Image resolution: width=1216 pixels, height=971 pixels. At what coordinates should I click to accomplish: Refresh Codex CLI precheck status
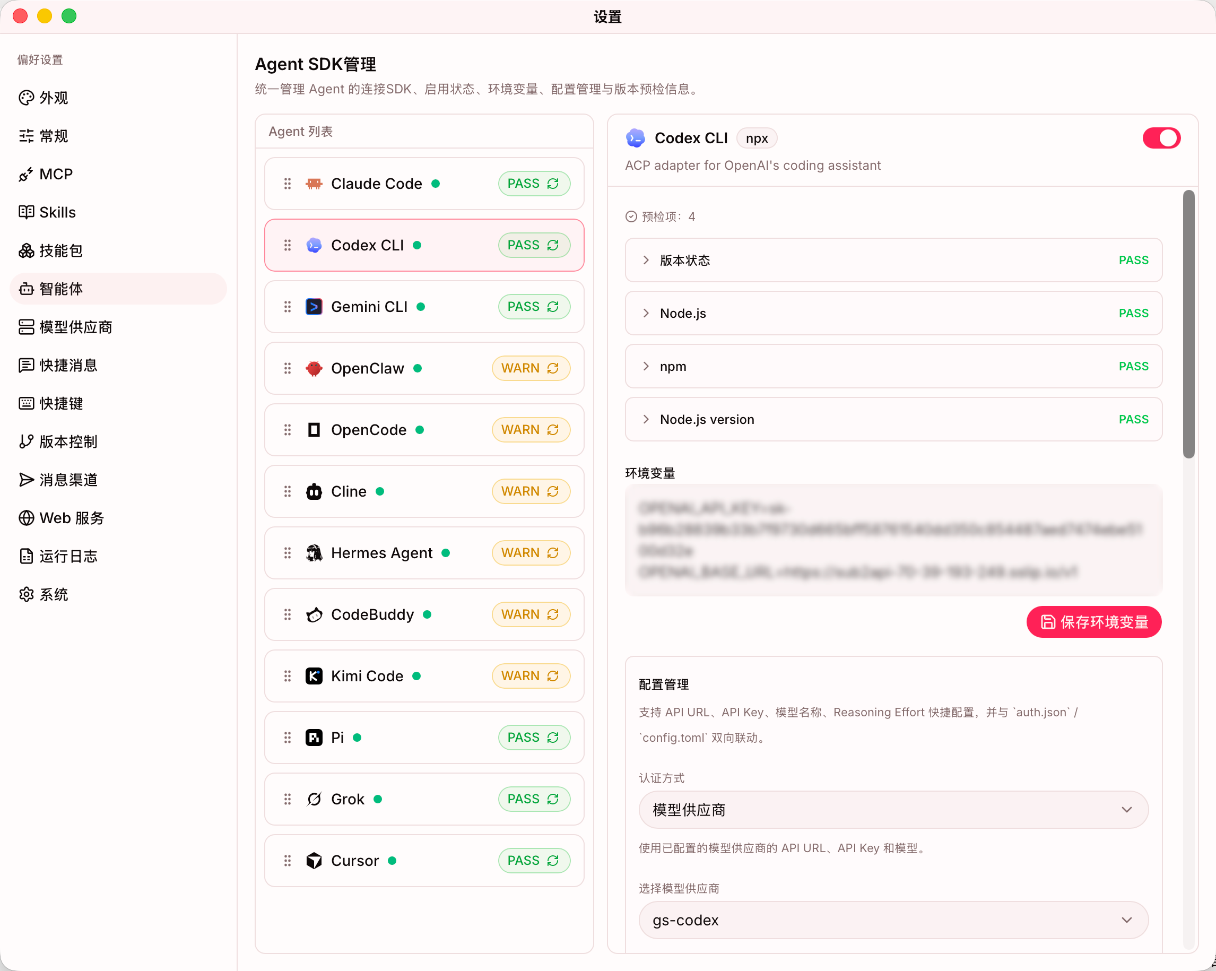[553, 245]
